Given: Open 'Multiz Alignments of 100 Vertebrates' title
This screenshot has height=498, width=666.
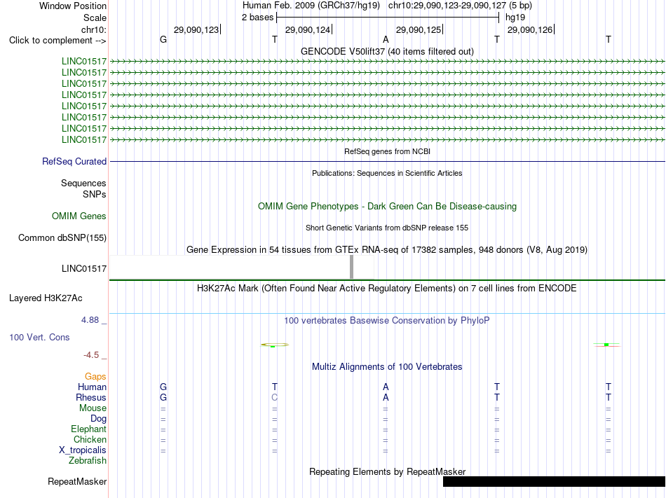Looking at the screenshot, I should pos(387,366).
